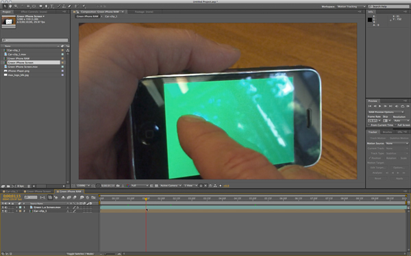Open the viewer Full resolution dropdown
411x256 pixels.
(x=140, y=185)
